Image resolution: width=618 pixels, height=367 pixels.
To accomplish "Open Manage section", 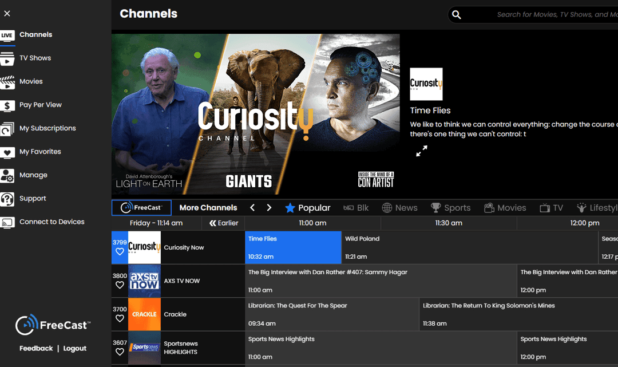I will click(34, 175).
